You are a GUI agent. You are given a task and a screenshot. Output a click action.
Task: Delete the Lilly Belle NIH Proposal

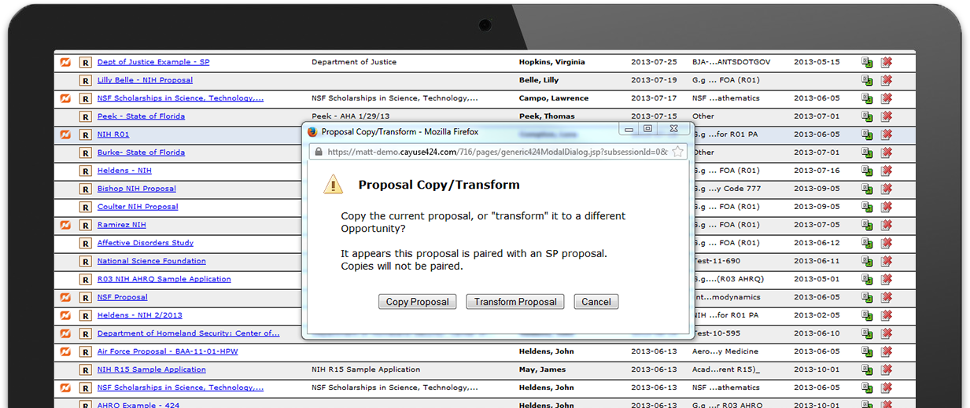point(887,80)
